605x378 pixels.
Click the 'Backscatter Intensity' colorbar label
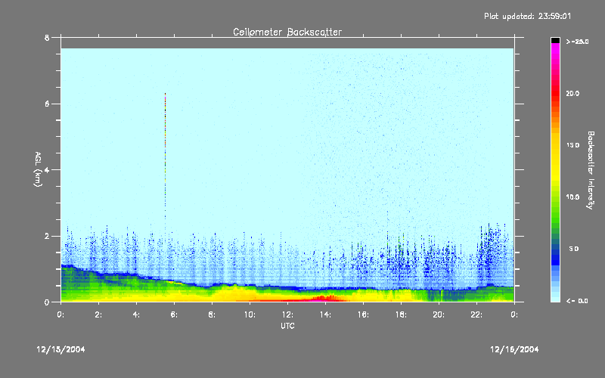[x=591, y=170]
